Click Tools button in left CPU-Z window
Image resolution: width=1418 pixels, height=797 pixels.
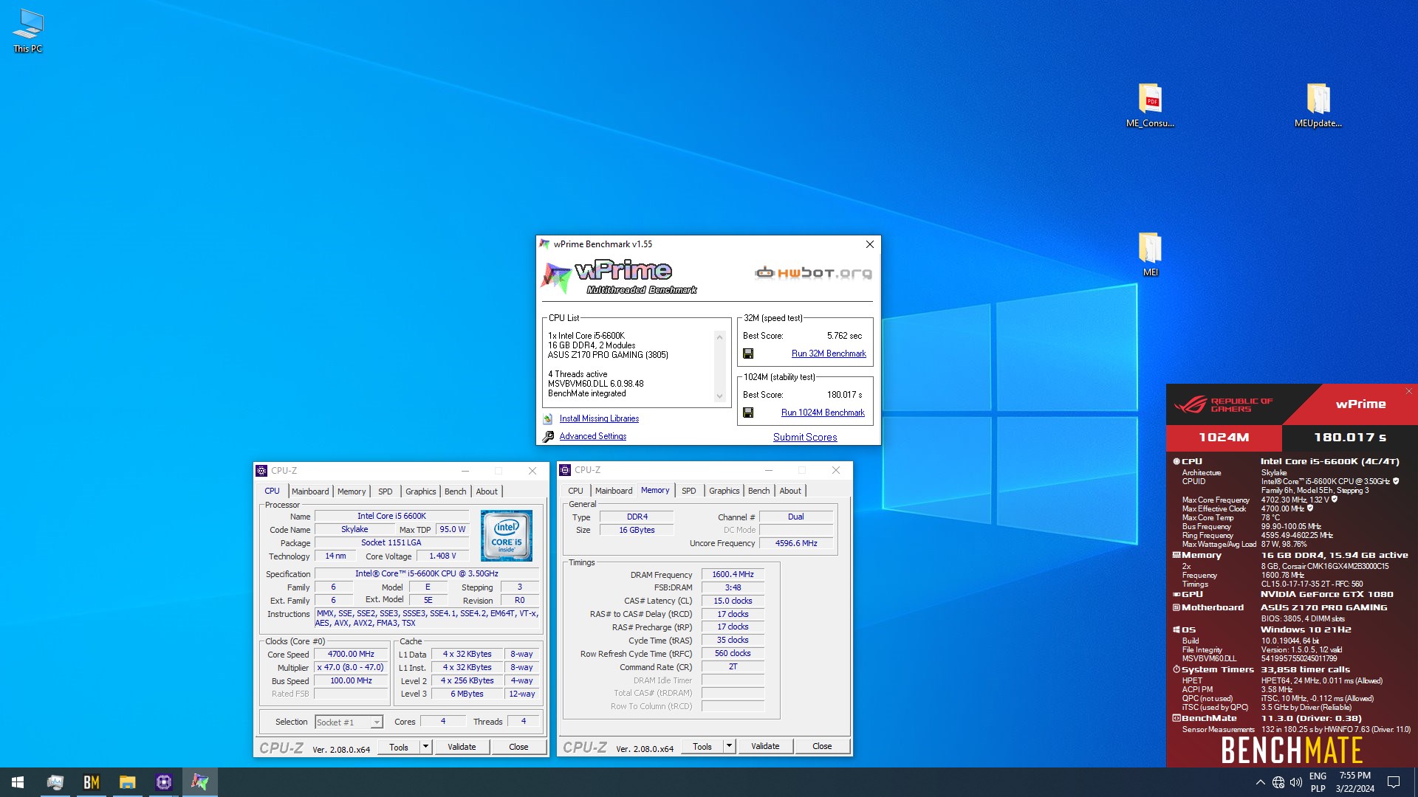[399, 747]
